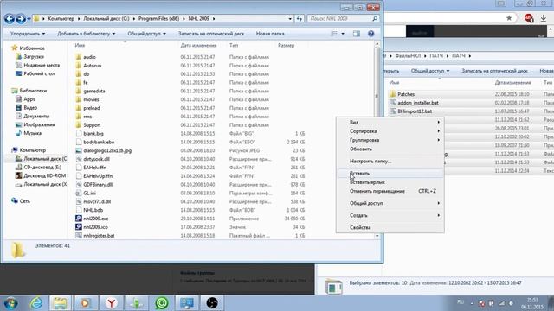Select Библиотеки in navigation pane
This screenshot has width=554, height=311.
pyautogui.click(x=33, y=91)
